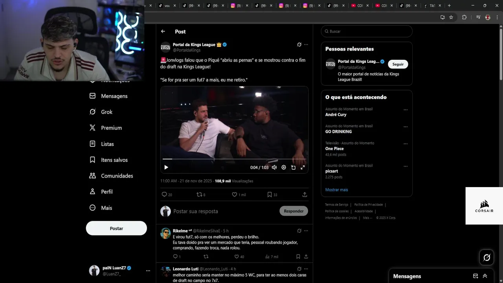
Task: Like Rikelme's comment with 40 likes
Action: pyautogui.click(x=239, y=257)
